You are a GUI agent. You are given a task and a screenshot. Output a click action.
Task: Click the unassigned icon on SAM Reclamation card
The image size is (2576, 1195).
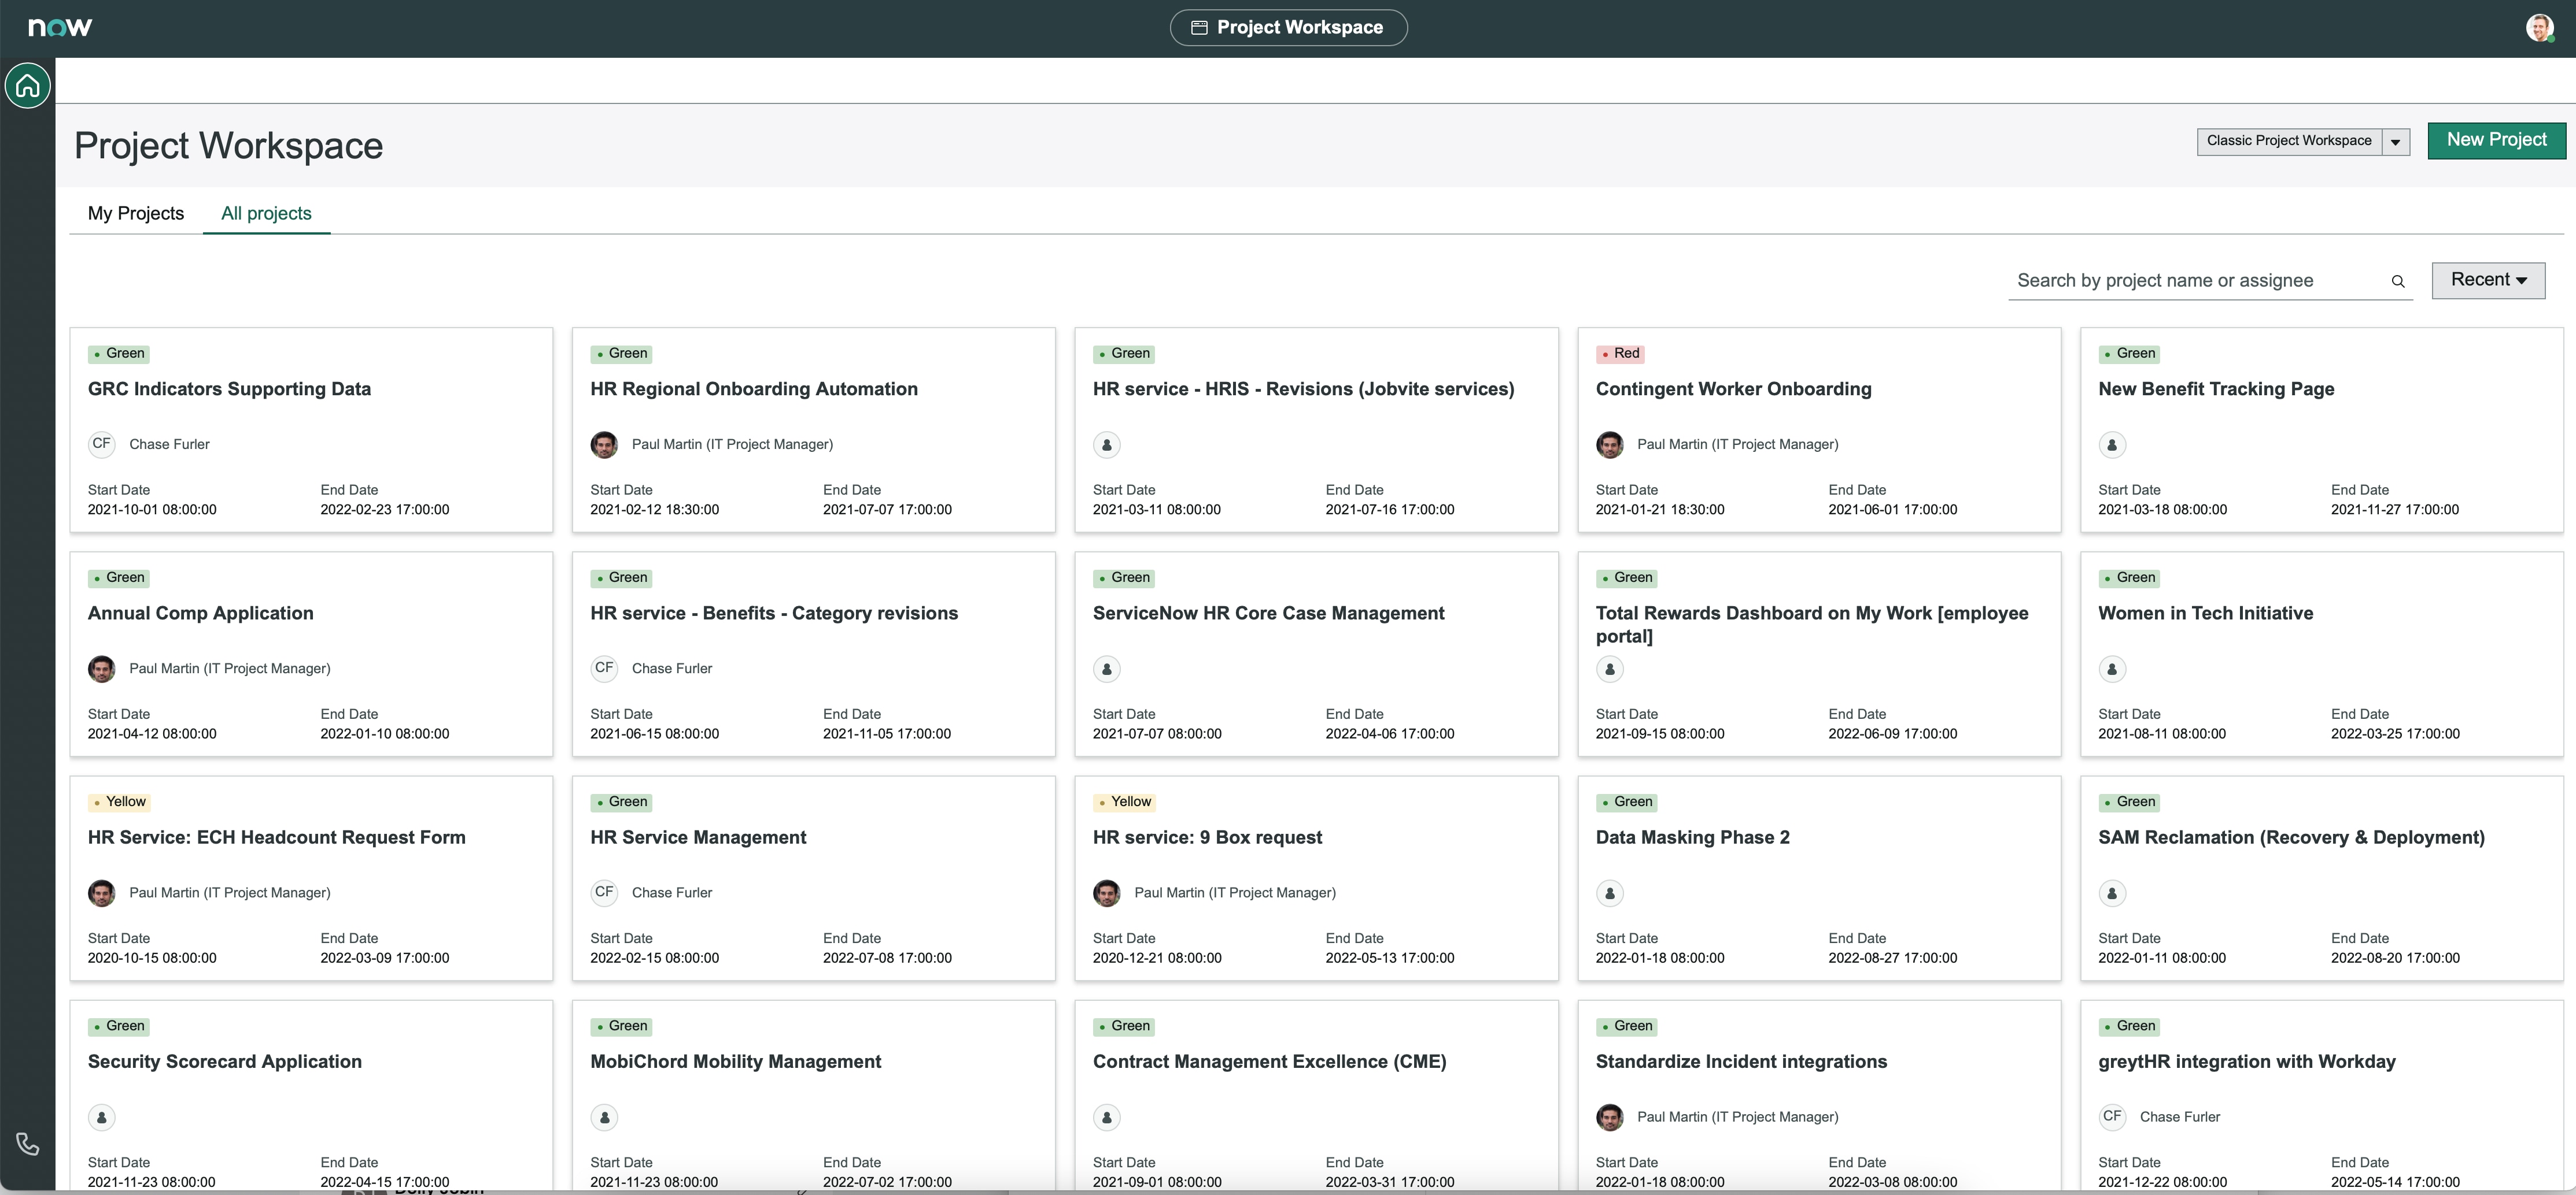pyautogui.click(x=2112, y=893)
